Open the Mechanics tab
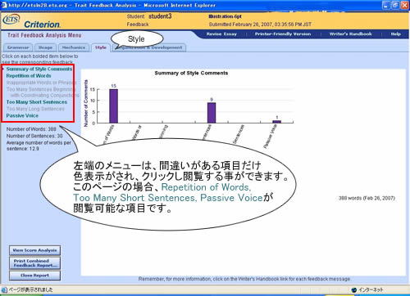The height and width of the screenshot is (296, 410). point(74,47)
